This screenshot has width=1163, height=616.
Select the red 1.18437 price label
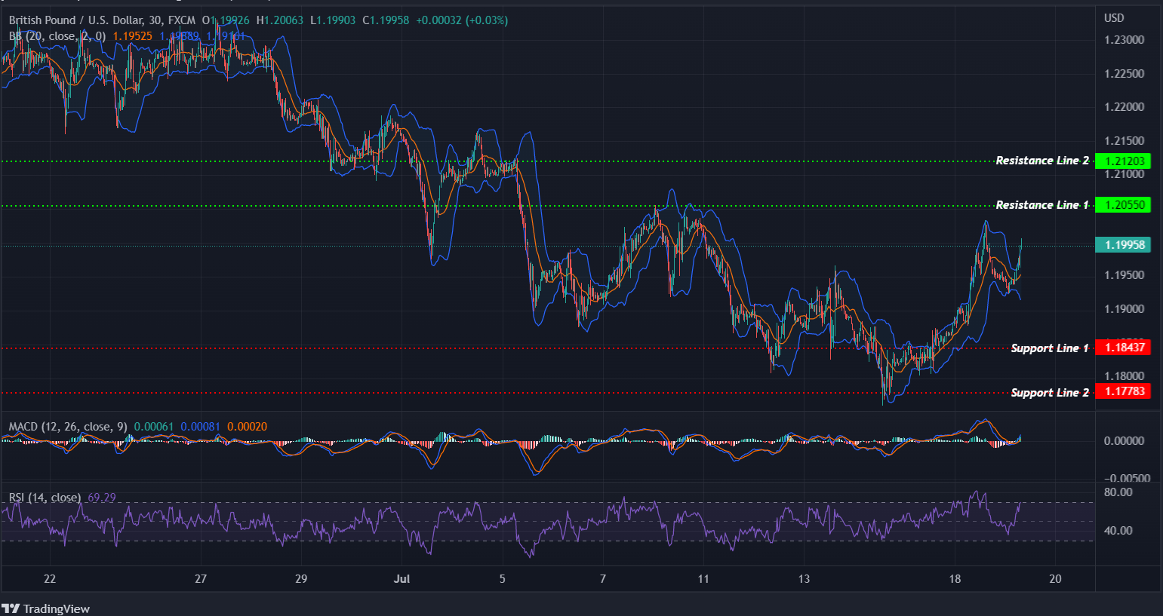(x=1123, y=348)
